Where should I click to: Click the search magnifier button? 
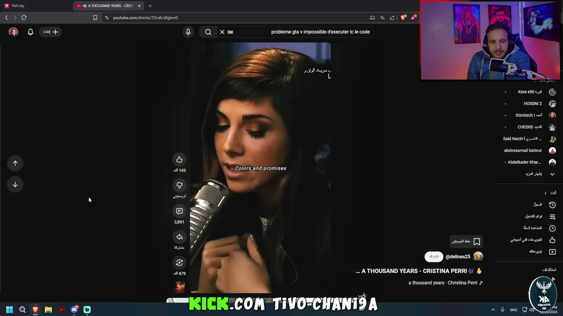tap(208, 32)
